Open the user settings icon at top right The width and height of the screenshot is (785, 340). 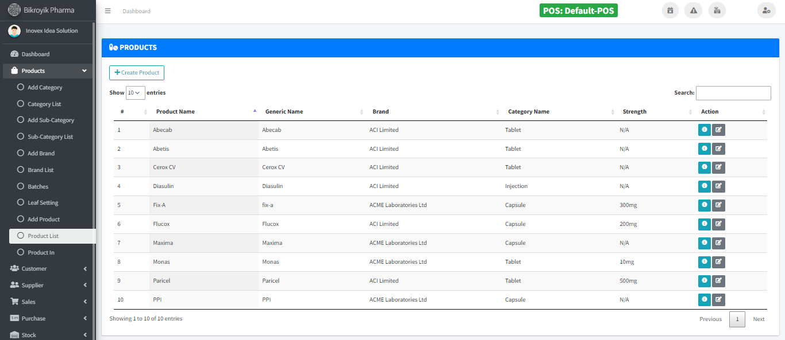pyautogui.click(x=766, y=10)
